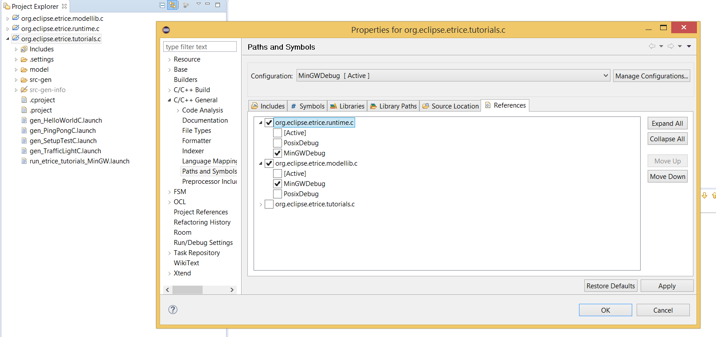Click the Project Explorer tab icon

(x=7, y=6)
